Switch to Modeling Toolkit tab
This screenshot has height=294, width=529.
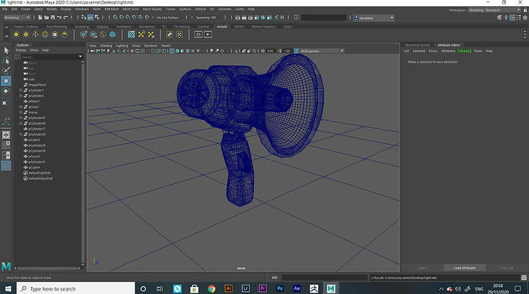418,45
